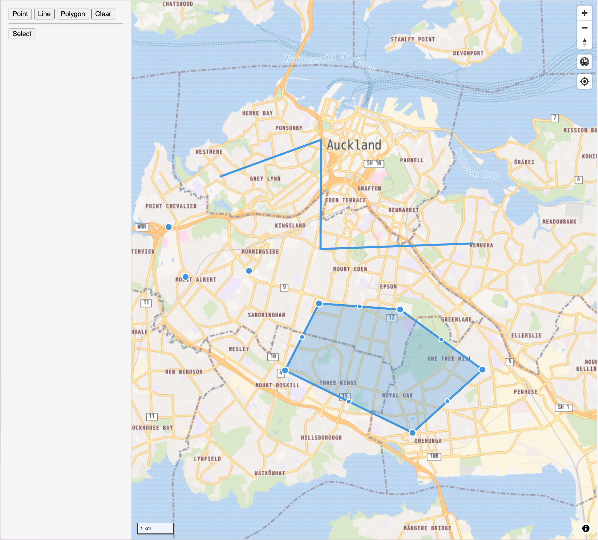Viewport: 598px width, 540px height.
Task: Click polygon vertex near Onehunga
Action: click(412, 433)
